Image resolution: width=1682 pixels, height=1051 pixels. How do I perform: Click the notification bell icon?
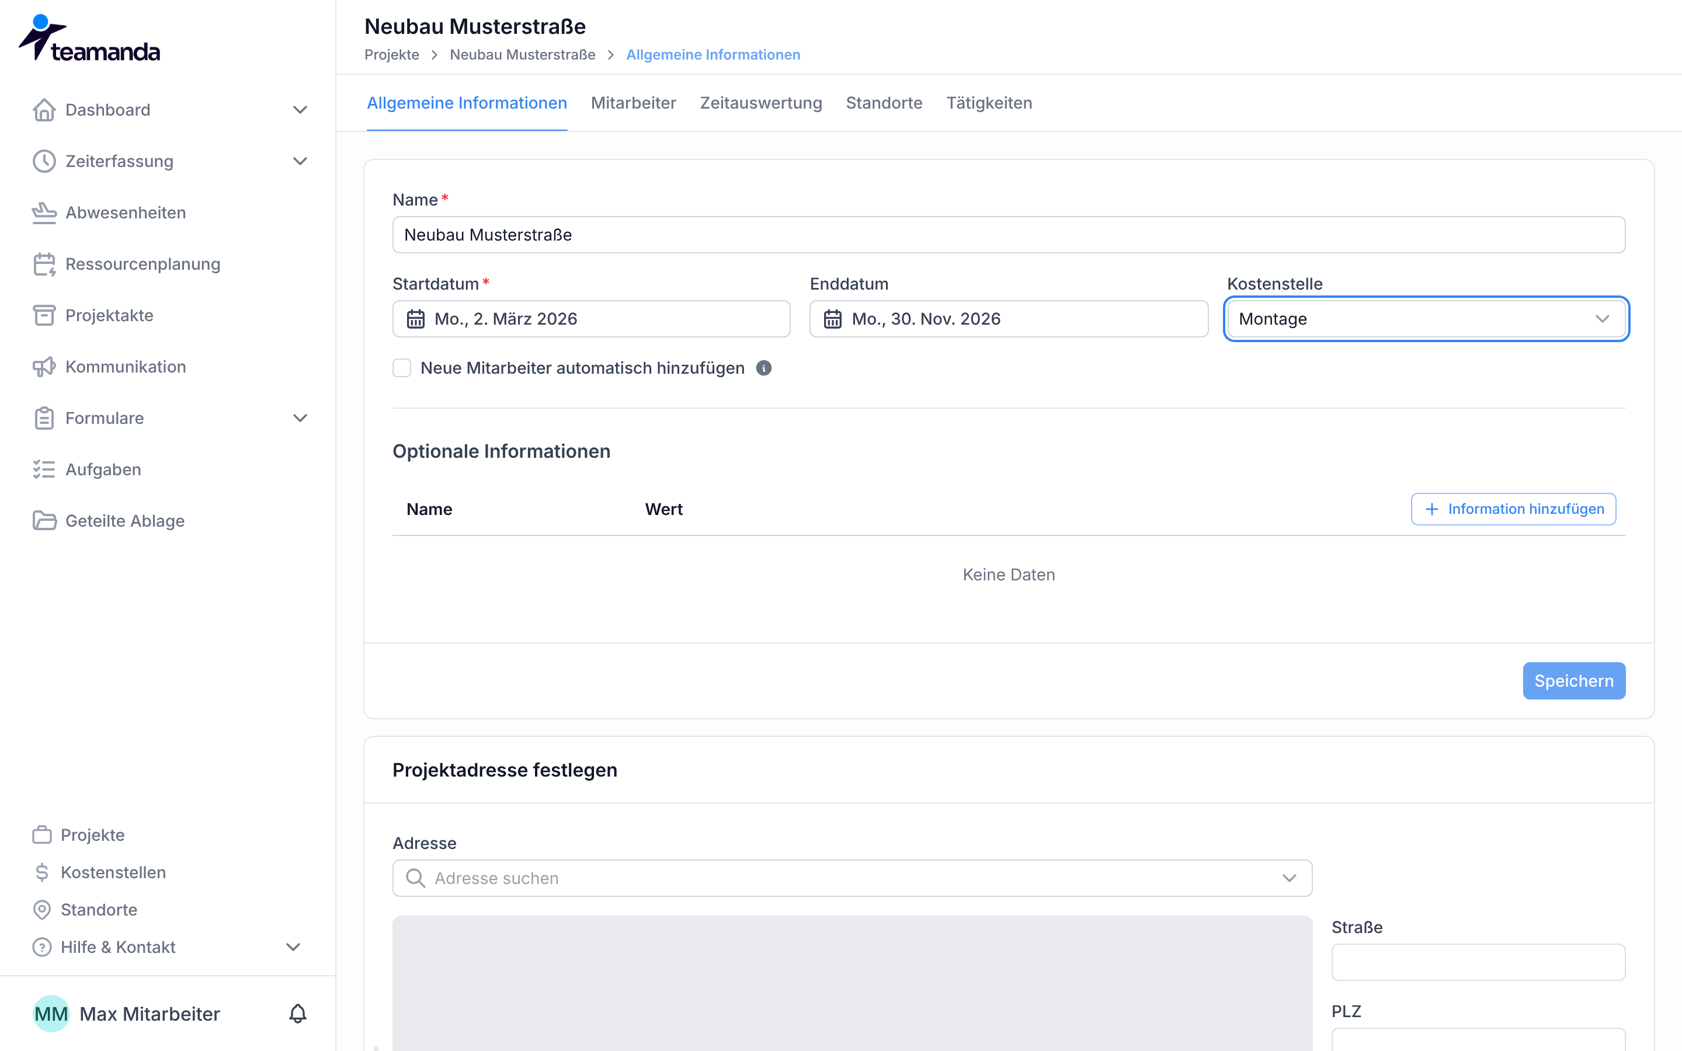[297, 1014]
